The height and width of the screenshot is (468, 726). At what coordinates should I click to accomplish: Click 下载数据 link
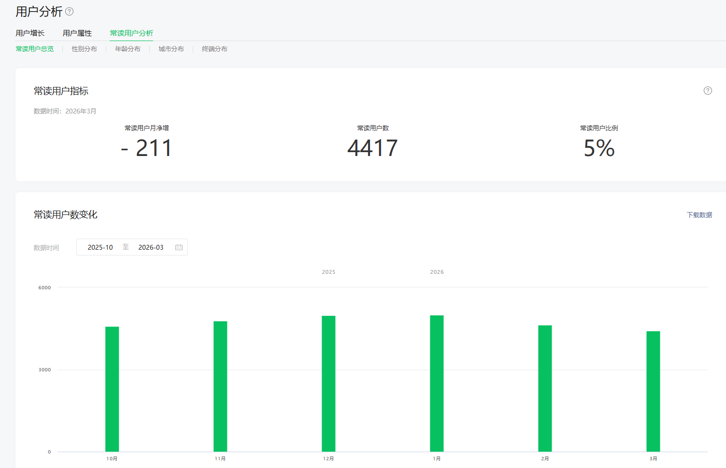(x=699, y=215)
